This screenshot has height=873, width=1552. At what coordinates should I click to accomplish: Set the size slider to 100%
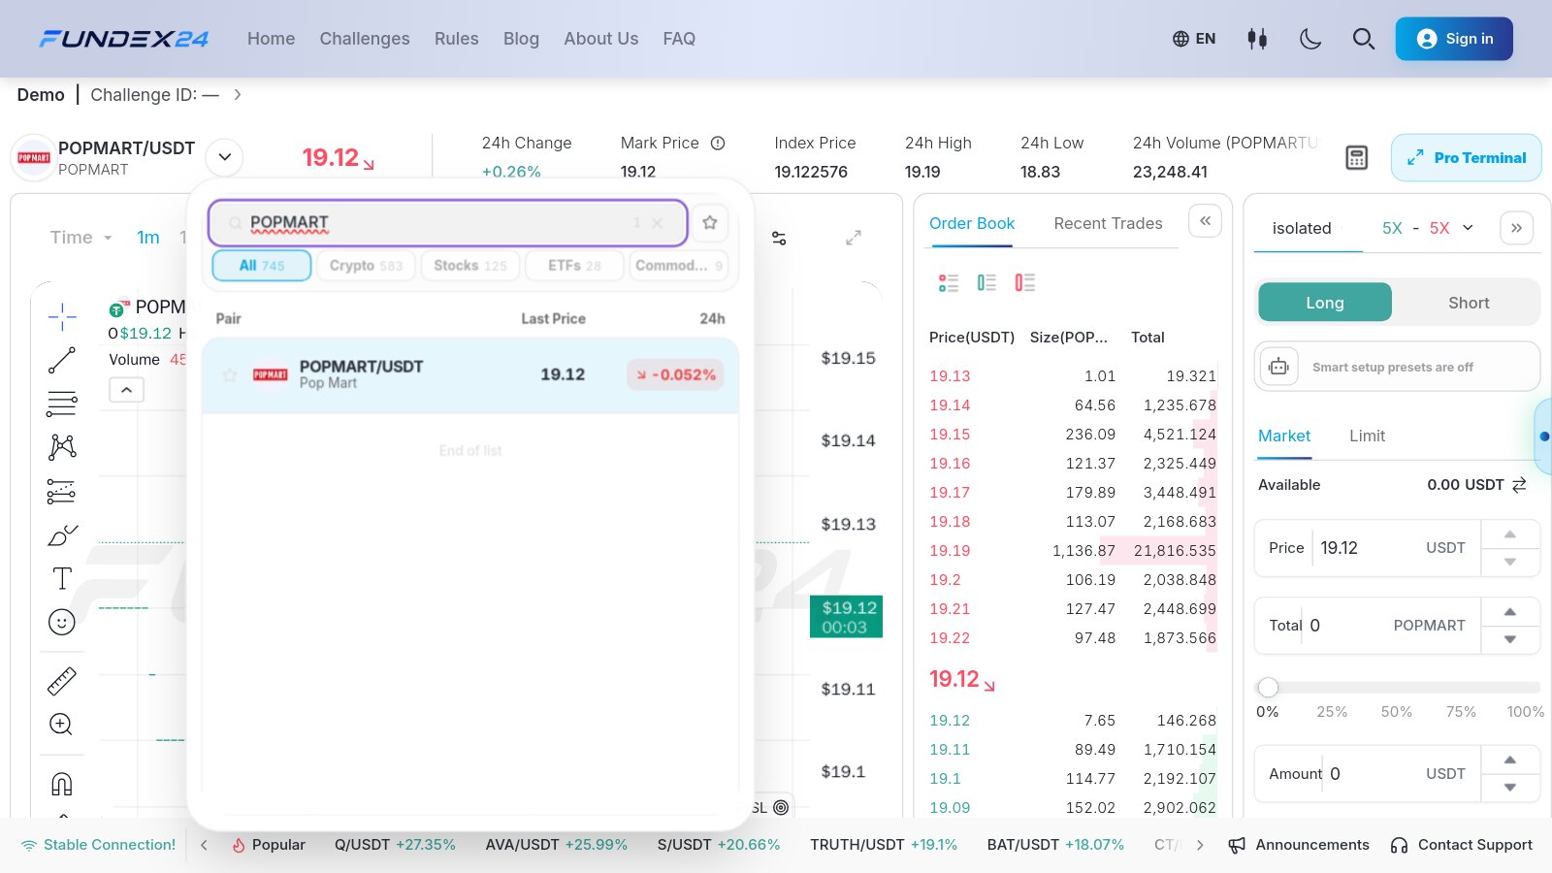1525,711
